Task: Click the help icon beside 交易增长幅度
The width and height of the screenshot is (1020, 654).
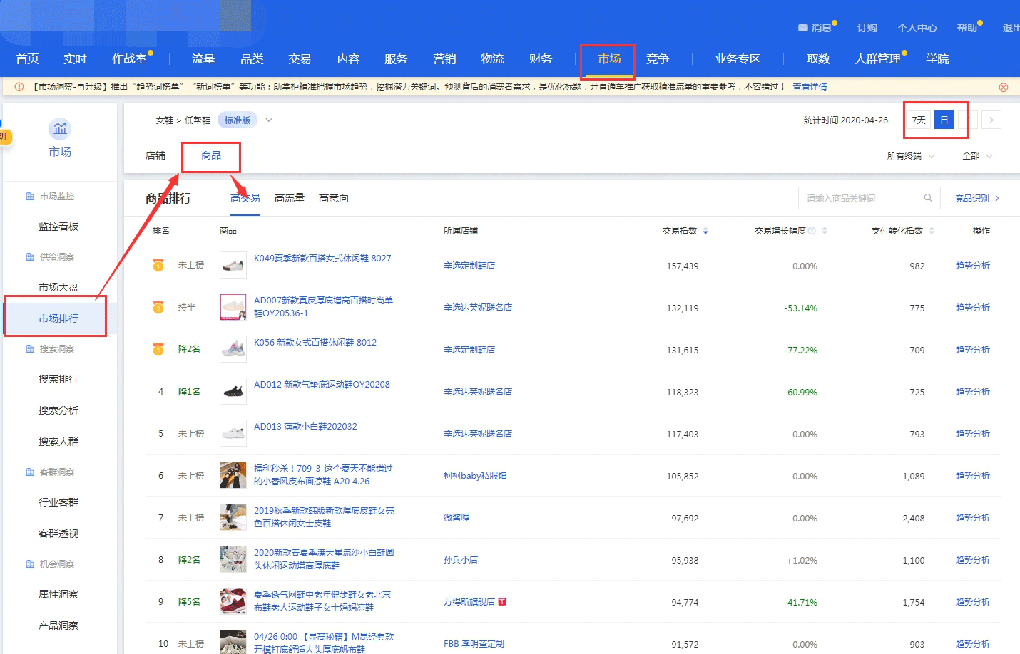Action: pyautogui.click(x=812, y=231)
